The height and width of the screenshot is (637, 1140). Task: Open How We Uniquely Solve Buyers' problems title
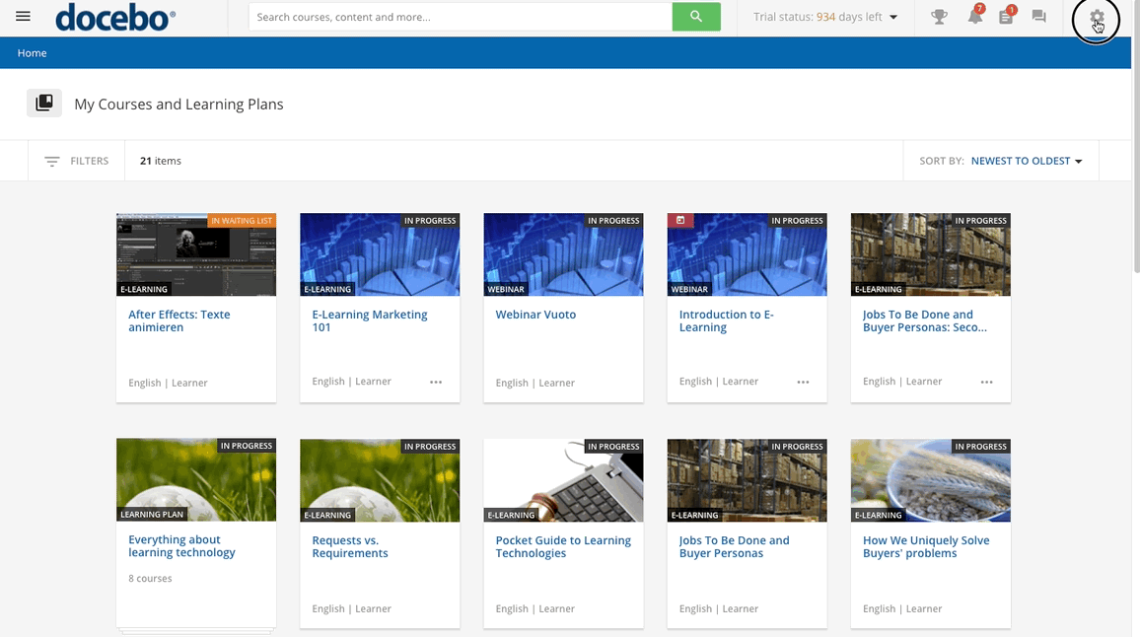click(926, 547)
